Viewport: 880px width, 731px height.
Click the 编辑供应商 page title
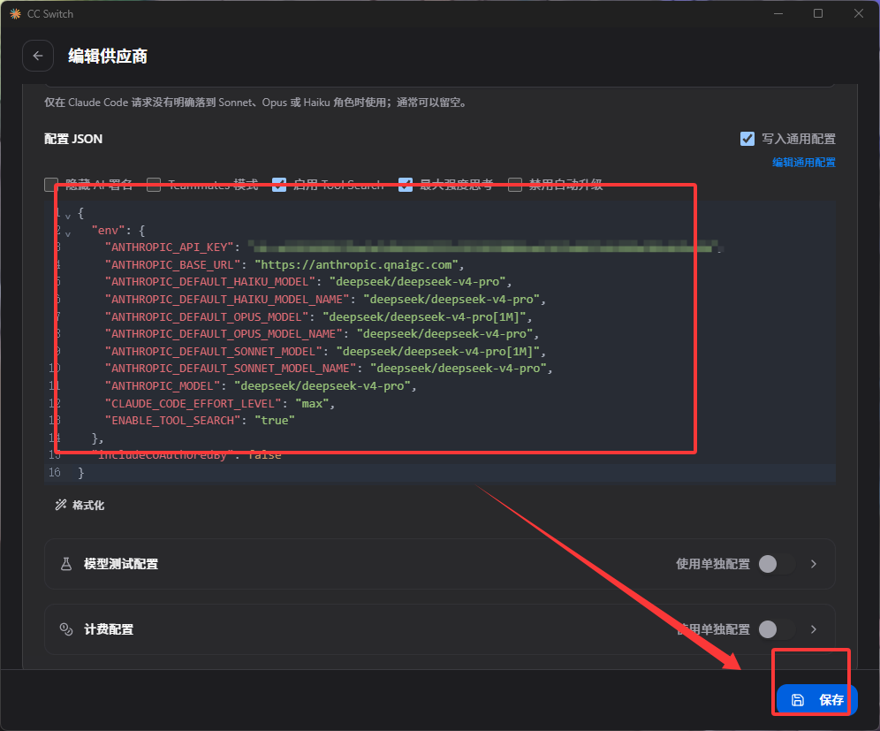[x=108, y=56]
